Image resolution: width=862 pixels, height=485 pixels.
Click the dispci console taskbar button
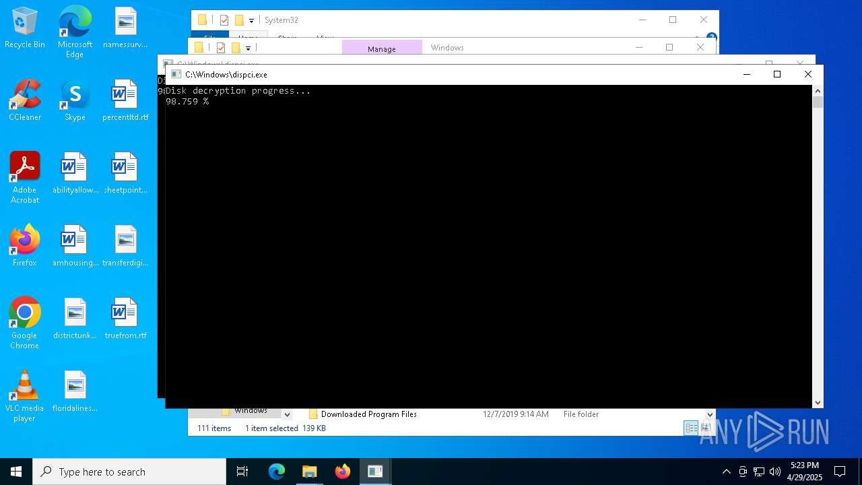point(375,472)
